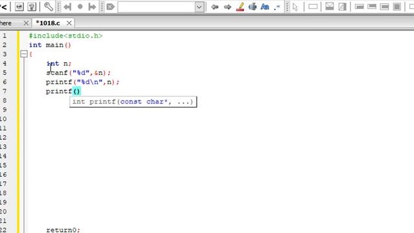Click the empty rectangle frame icon
The height and width of the screenshot is (233, 414).
pos(313,6)
